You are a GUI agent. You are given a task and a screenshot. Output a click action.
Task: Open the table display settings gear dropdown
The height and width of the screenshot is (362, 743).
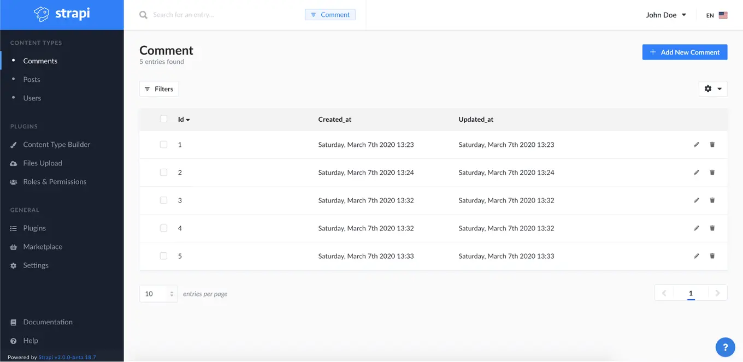[713, 88]
